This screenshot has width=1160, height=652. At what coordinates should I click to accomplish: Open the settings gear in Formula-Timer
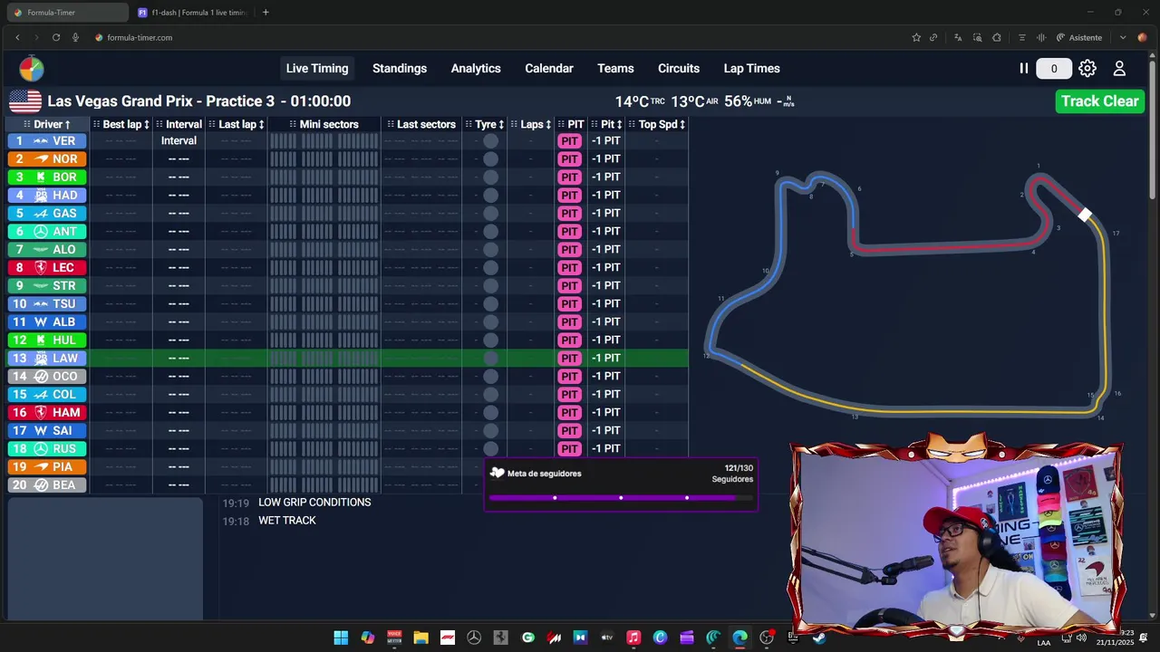coord(1087,68)
